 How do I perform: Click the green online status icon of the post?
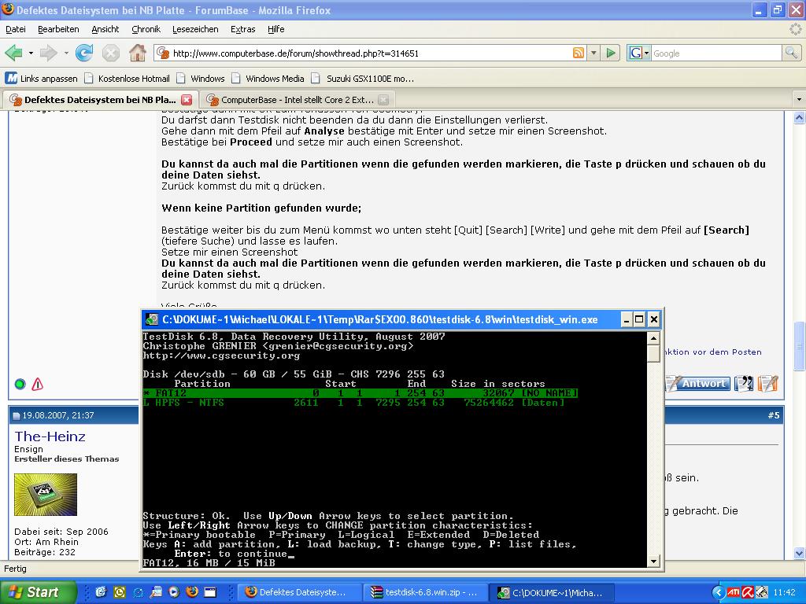pyautogui.click(x=20, y=384)
